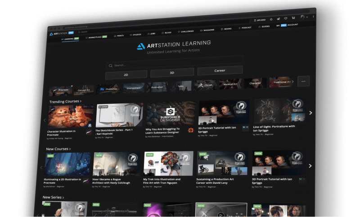Filter courses by 2D button

tap(126, 74)
